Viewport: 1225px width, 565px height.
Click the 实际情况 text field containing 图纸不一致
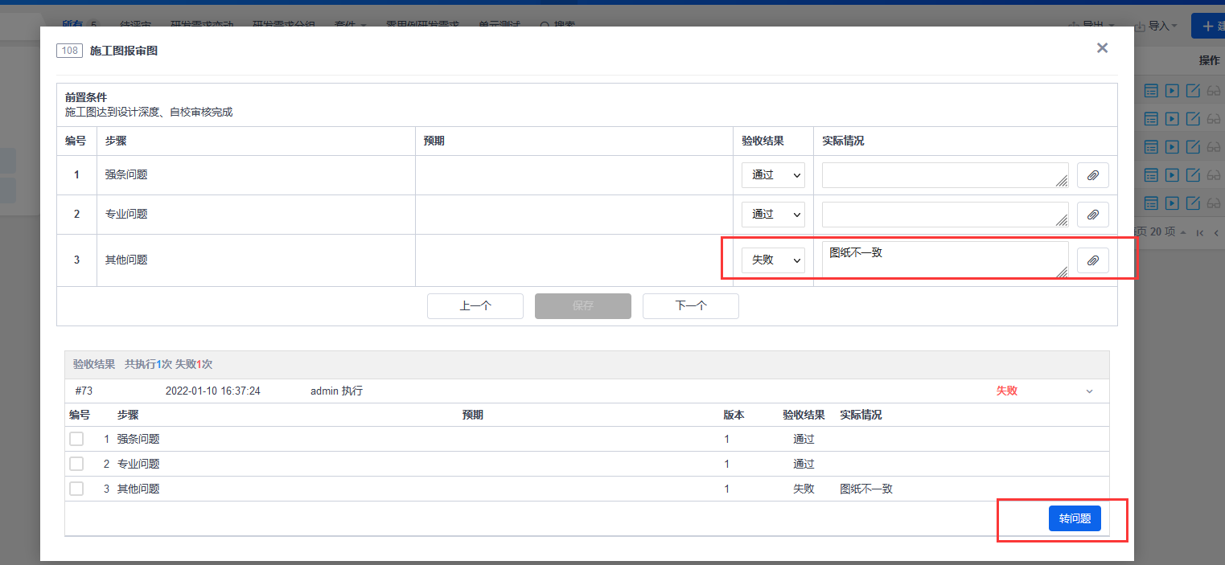(943, 260)
